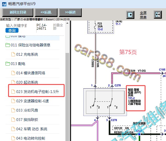
Task: Click the page icon beside 042 车辆动态系统
Action: [13, 129]
